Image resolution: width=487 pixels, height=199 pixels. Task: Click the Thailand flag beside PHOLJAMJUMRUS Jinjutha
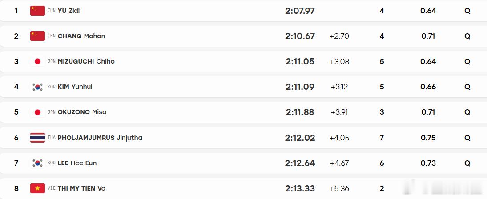[x=37, y=138]
